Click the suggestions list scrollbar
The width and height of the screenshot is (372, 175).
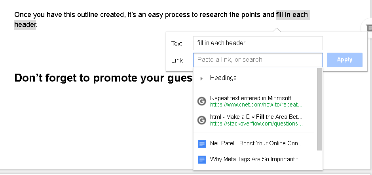319,109
